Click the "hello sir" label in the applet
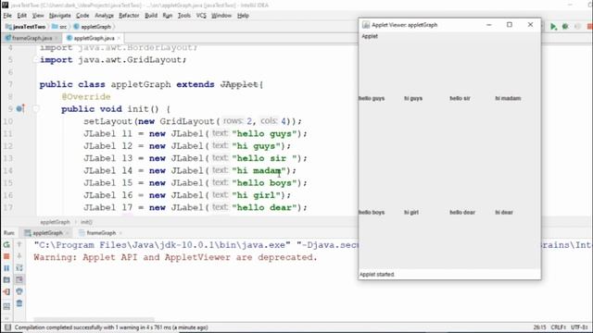Screen dimensions: 593x333 tap(460, 99)
